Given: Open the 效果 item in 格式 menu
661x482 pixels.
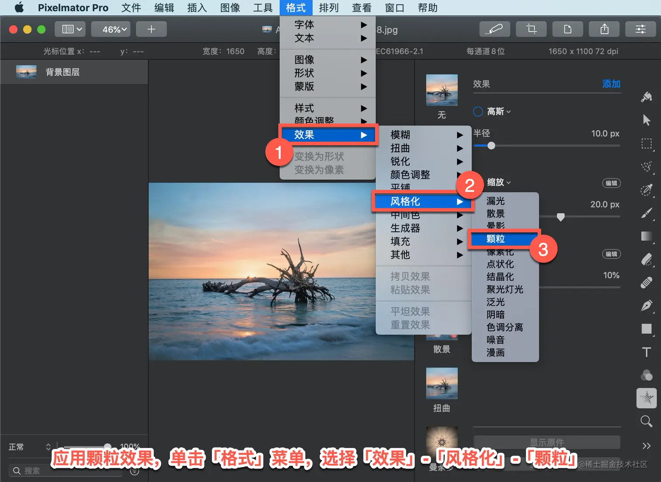Looking at the screenshot, I should [328, 135].
